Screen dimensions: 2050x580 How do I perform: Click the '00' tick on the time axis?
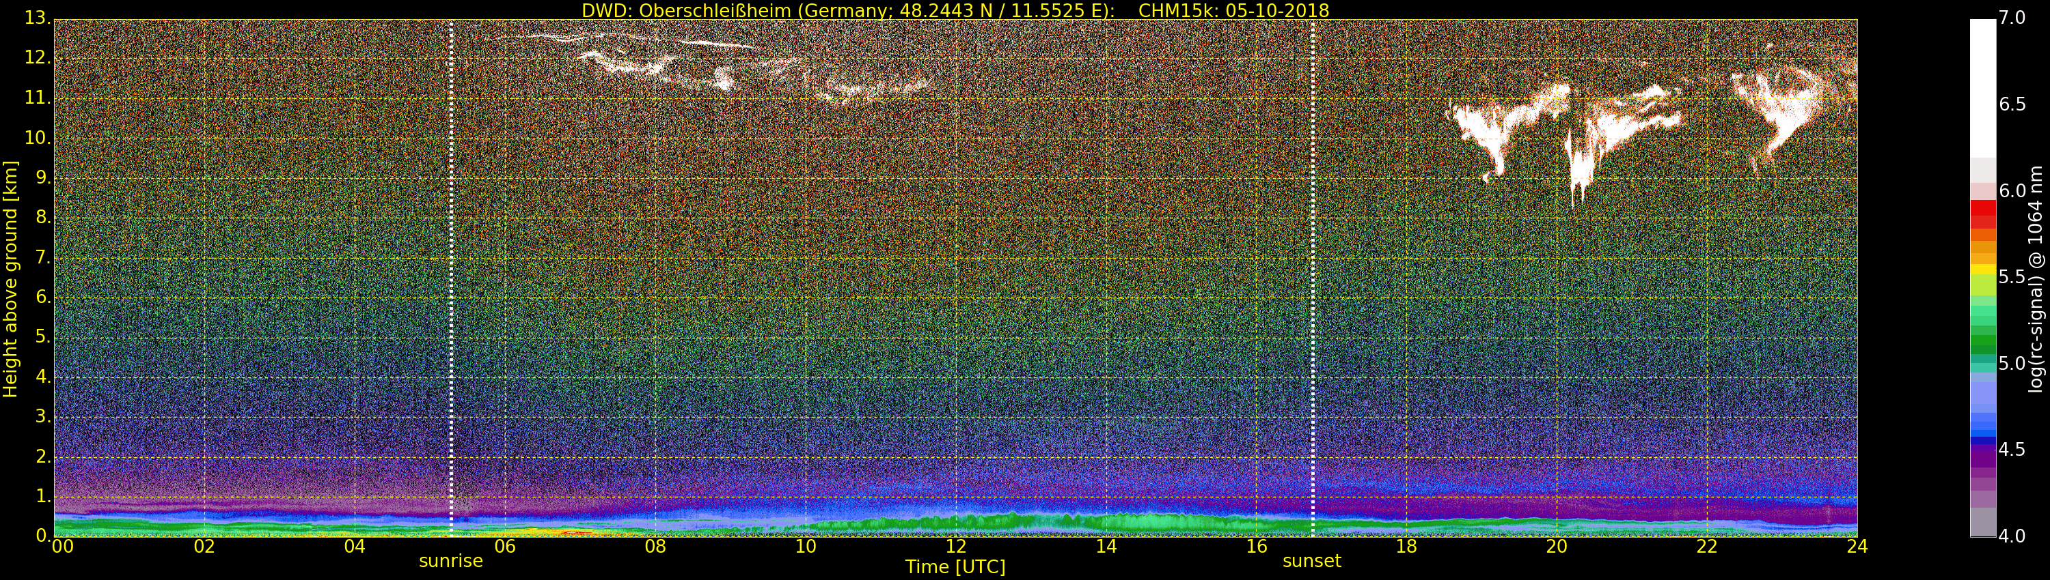62,547
